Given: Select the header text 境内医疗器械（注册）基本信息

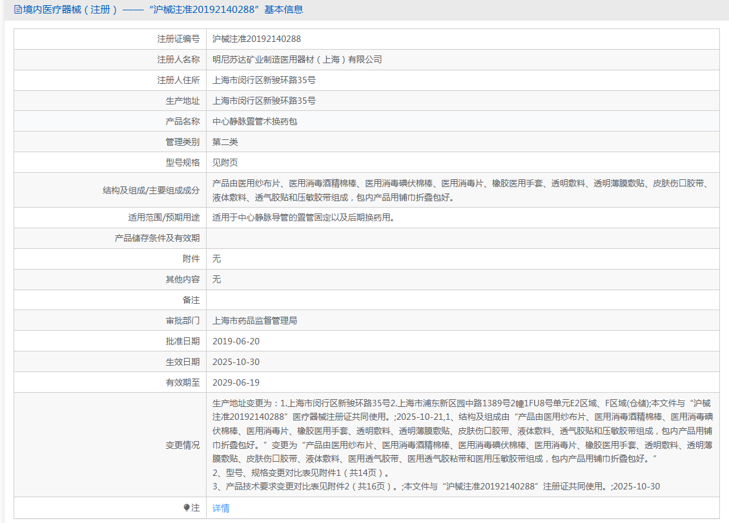Looking at the screenshot, I should [x=159, y=10].
